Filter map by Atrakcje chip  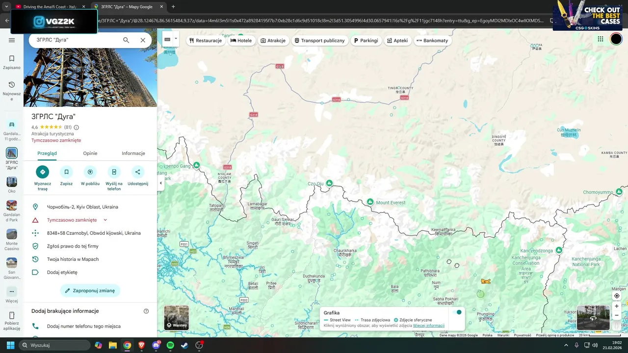tap(273, 40)
